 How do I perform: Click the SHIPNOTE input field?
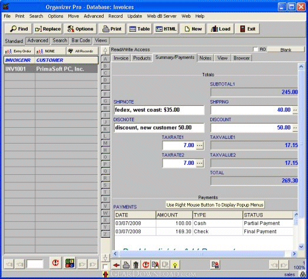click(x=159, y=110)
